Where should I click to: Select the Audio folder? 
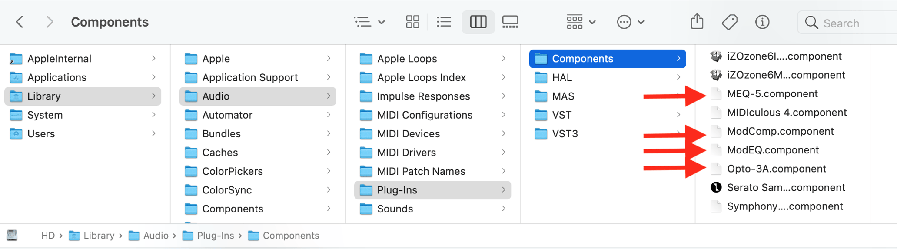pyautogui.click(x=257, y=96)
